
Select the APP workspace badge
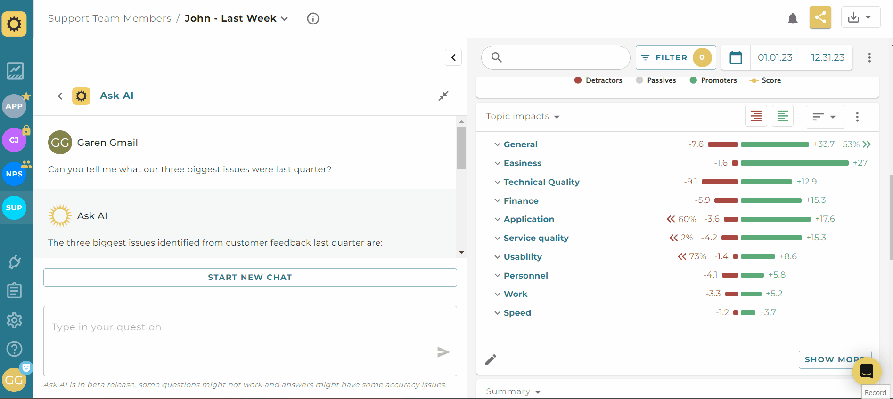(x=14, y=106)
